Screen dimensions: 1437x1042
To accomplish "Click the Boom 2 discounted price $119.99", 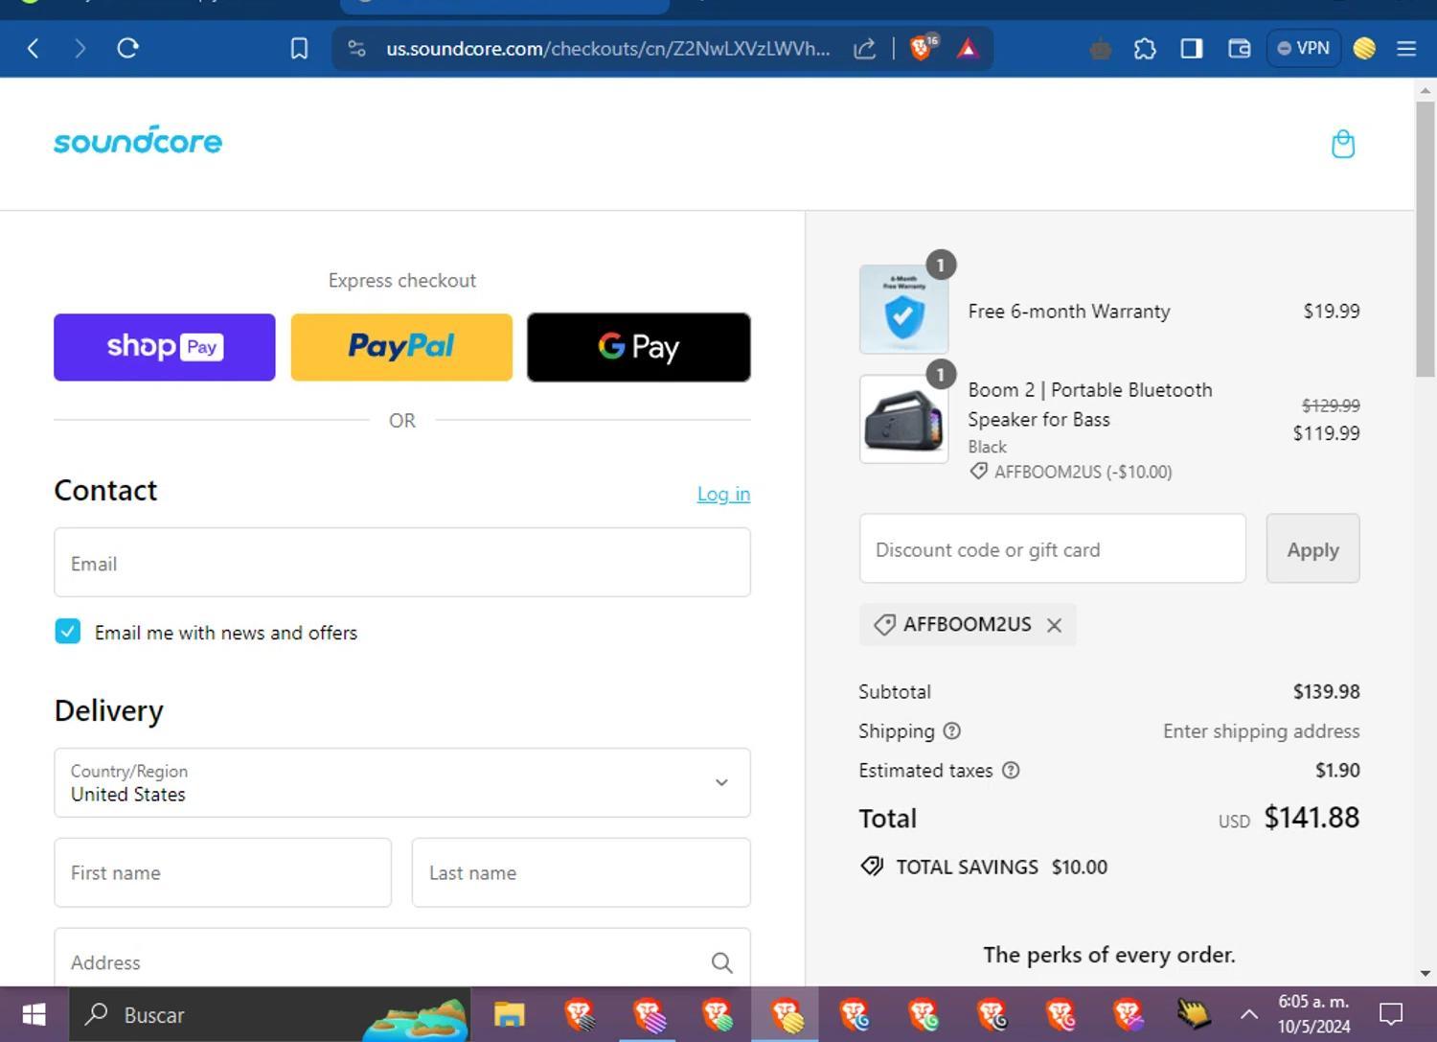I will pos(1326,433).
